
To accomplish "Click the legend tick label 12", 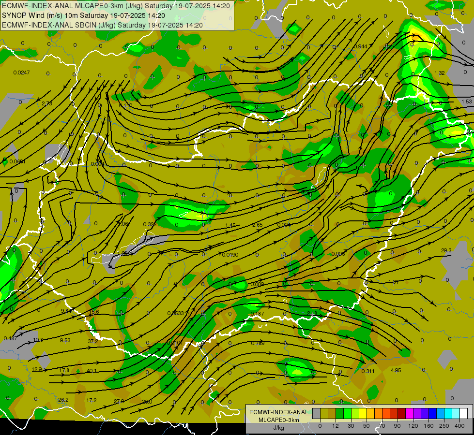I will tap(335, 426).
